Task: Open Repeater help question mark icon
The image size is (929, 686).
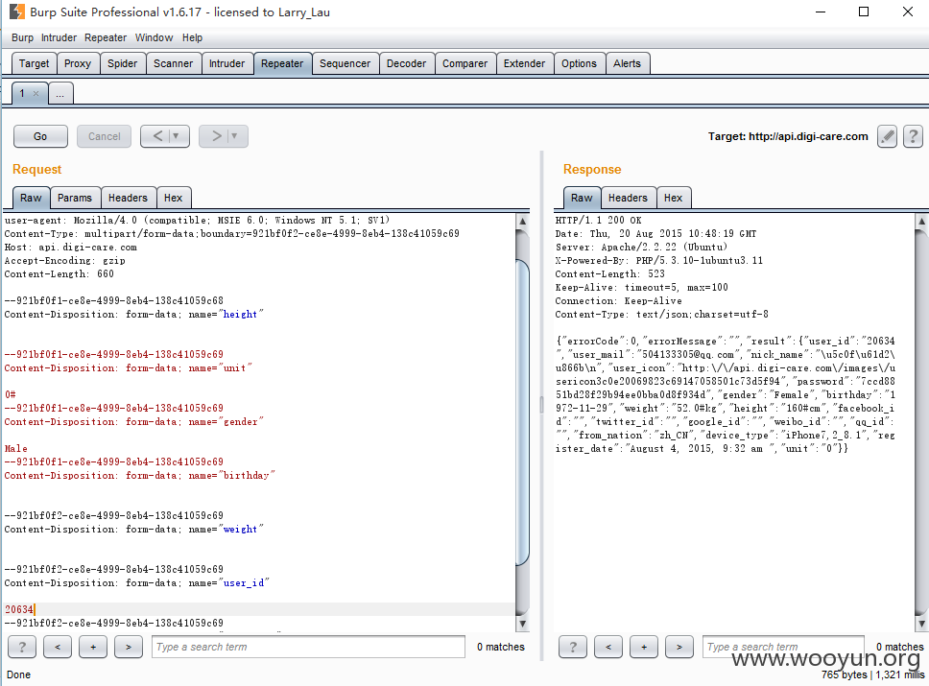Action: [x=913, y=137]
